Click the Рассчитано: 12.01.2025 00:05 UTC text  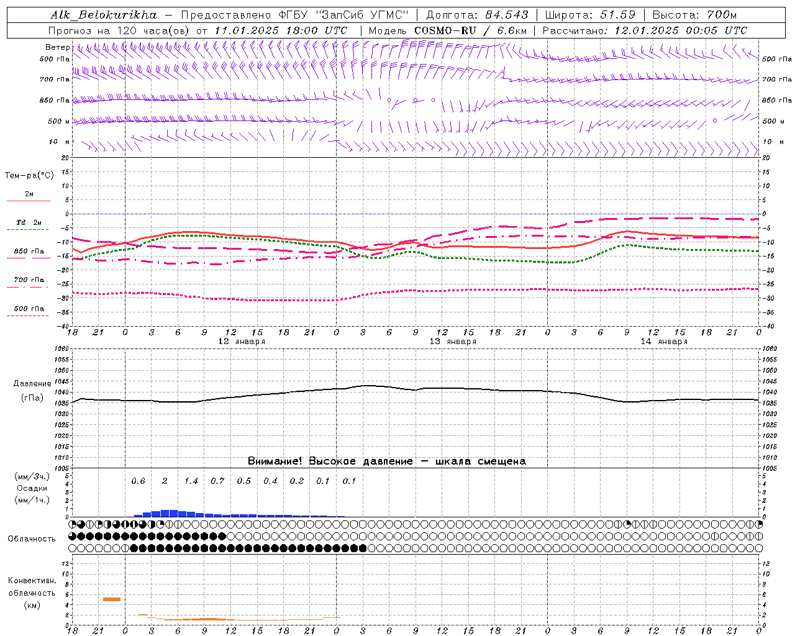coord(645,30)
